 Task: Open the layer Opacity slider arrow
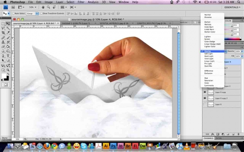[x=242, y=51]
